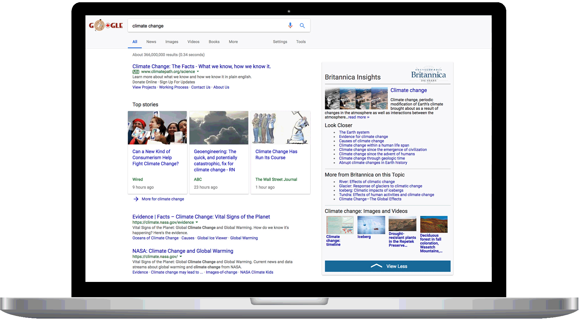The width and height of the screenshot is (579, 329).
Task: Open the Global Warming sitelink
Action: point(244,238)
